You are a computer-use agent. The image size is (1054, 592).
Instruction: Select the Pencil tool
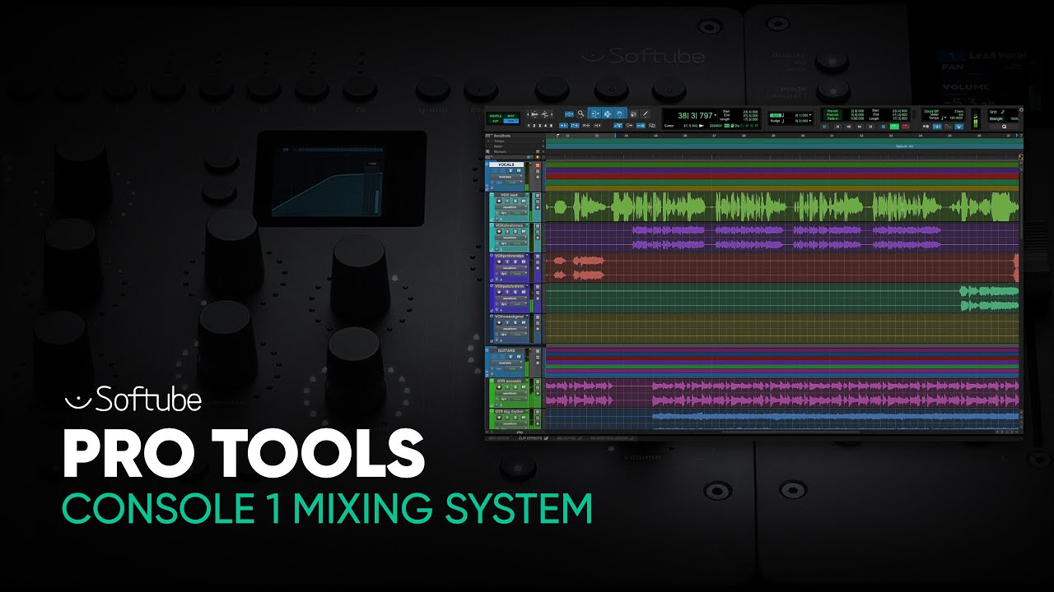(646, 114)
